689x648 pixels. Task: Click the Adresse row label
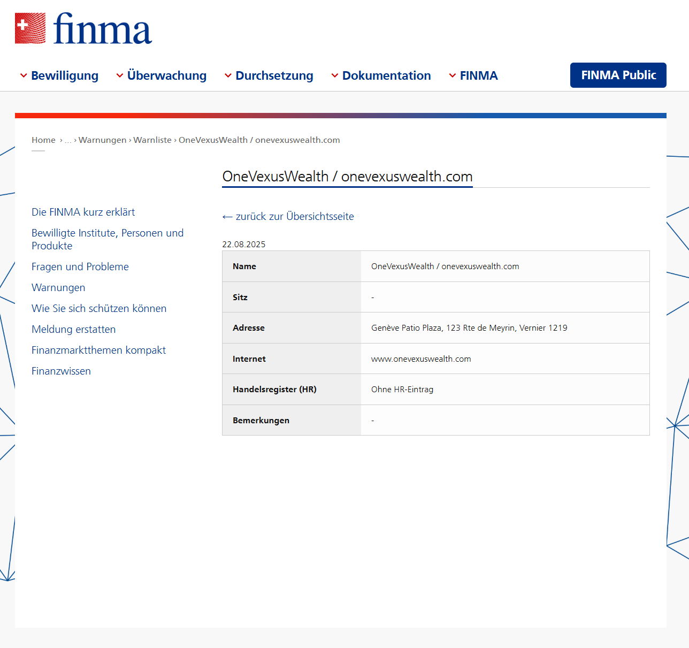[249, 328]
